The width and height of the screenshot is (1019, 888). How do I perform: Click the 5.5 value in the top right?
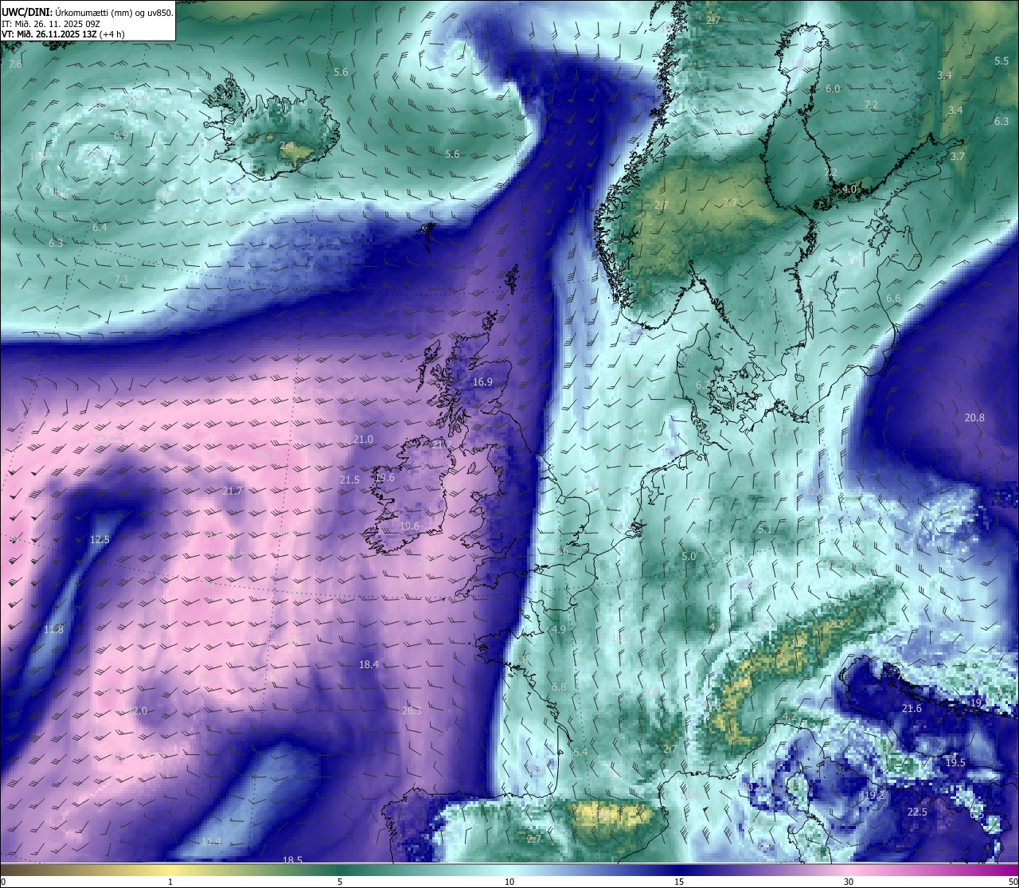click(x=1001, y=61)
